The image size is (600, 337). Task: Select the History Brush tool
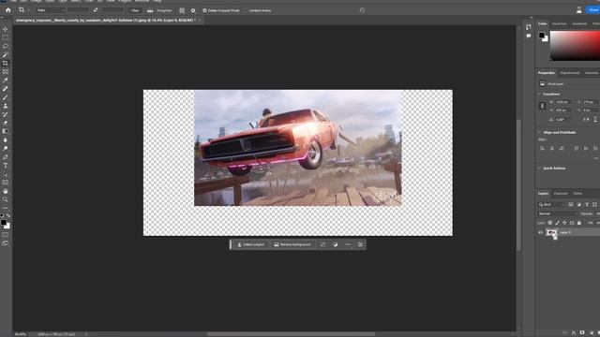(x=6, y=114)
